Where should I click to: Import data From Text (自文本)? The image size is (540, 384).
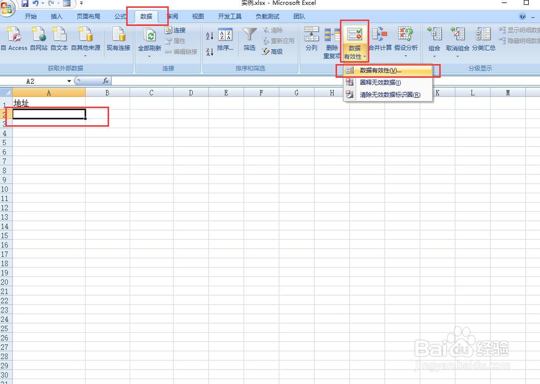(59, 39)
